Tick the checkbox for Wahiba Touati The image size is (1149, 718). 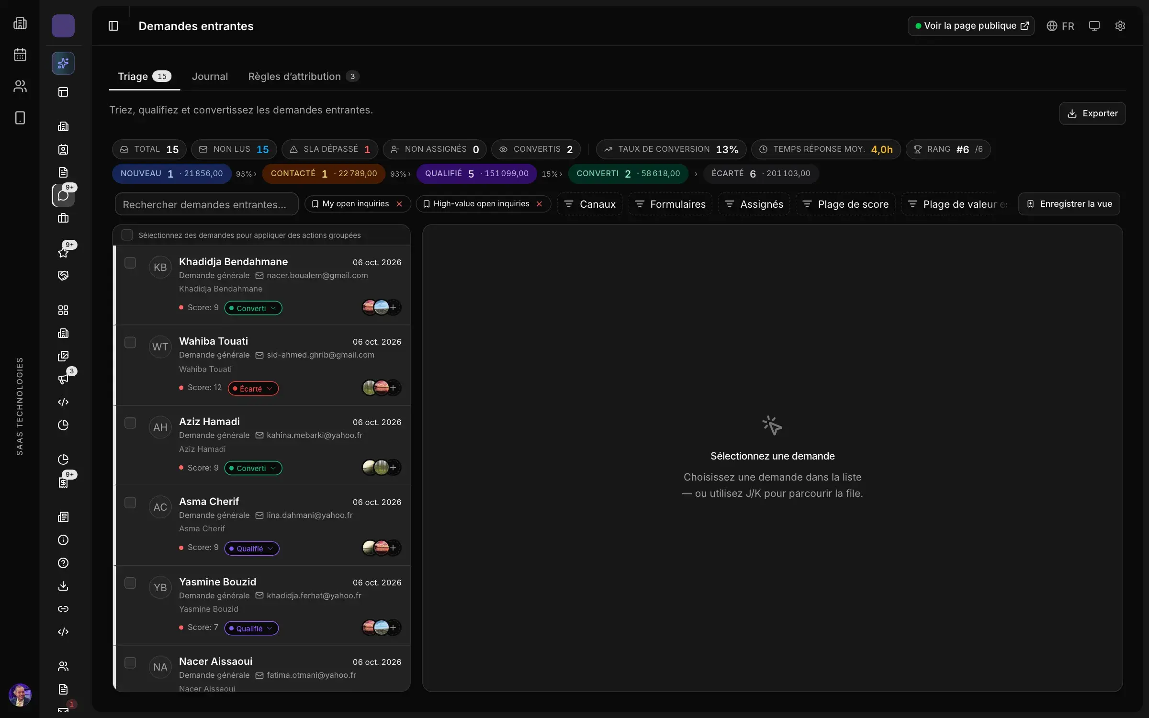tap(130, 342)
